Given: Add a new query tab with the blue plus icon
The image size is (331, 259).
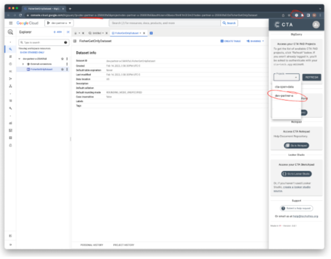Looking at the screenshot, I should click(151, 33).
